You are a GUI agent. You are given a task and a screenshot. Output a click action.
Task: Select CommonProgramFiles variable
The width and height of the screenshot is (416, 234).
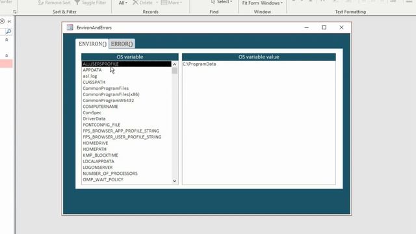tap(127, 88)
